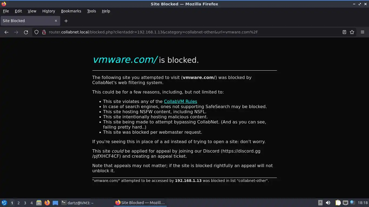Reload the blocked page
The height and width of the screenshot is (207, 369).
(x=26, y=32)
